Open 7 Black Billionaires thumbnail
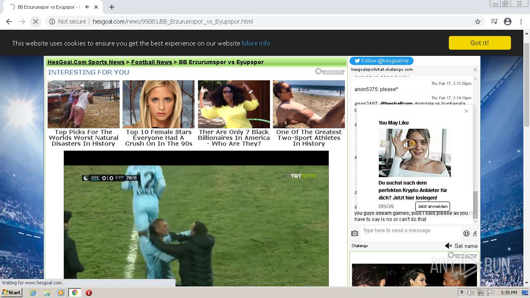Viewport: 530px width, 298px height. 234,104
